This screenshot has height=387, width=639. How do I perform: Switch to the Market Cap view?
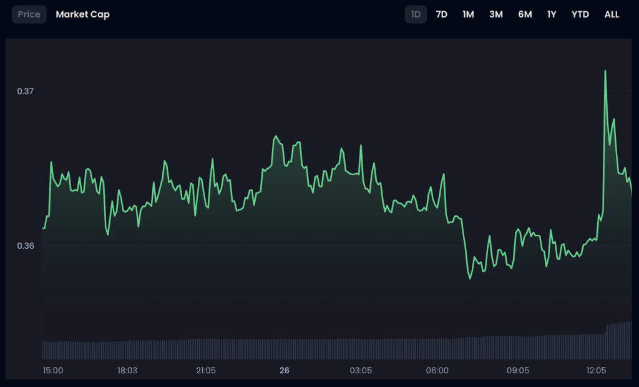[x=82, y=14]
